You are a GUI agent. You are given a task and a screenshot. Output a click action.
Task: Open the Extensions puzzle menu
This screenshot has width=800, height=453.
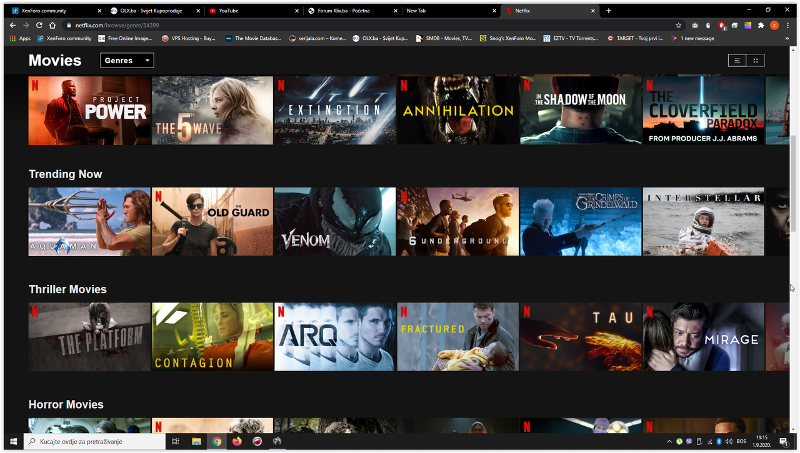[x=761, y=25]
